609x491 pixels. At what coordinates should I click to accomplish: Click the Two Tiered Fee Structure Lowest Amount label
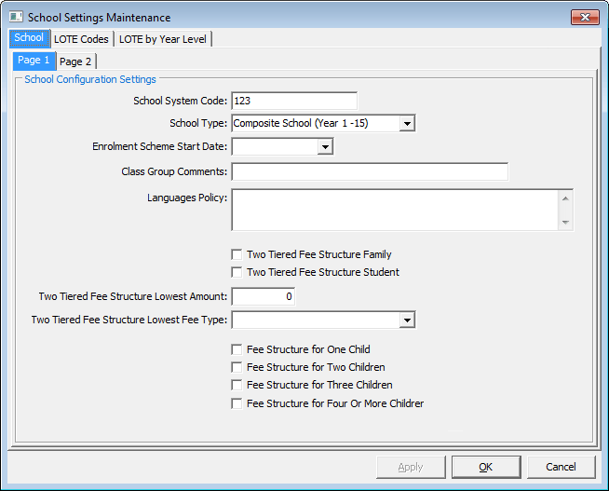point(133,296)
